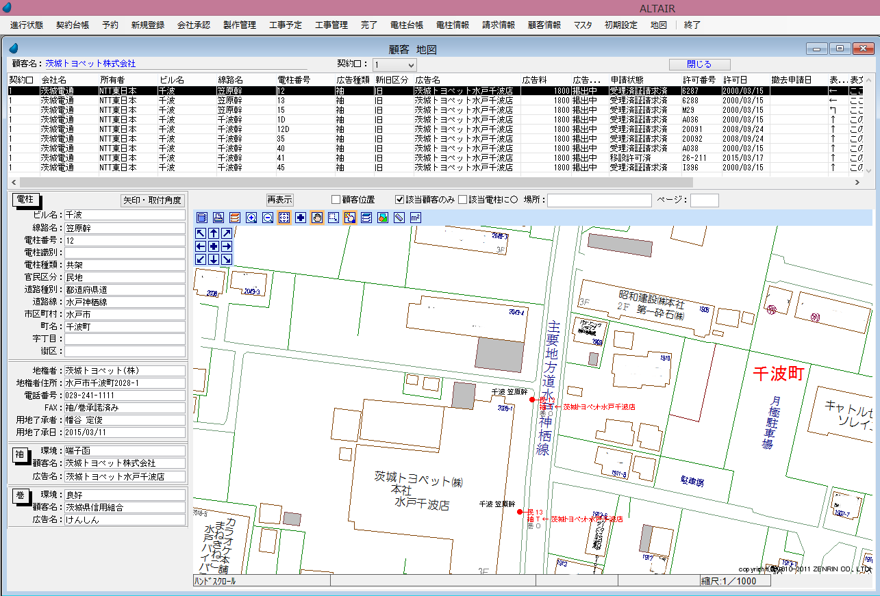Click the colored shapes icon
Screen dimensions: 880x596
(x=383, y=218)
